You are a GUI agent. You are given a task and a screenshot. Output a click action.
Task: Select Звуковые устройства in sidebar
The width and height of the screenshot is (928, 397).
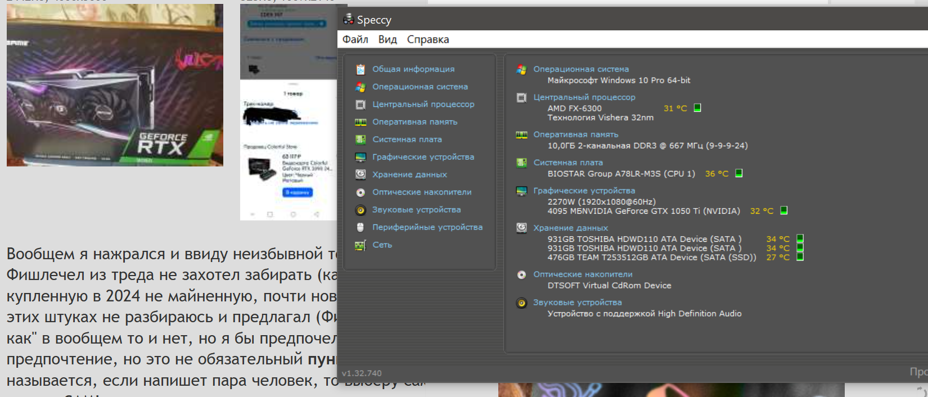pyautogui.click(x=417, y=209)
